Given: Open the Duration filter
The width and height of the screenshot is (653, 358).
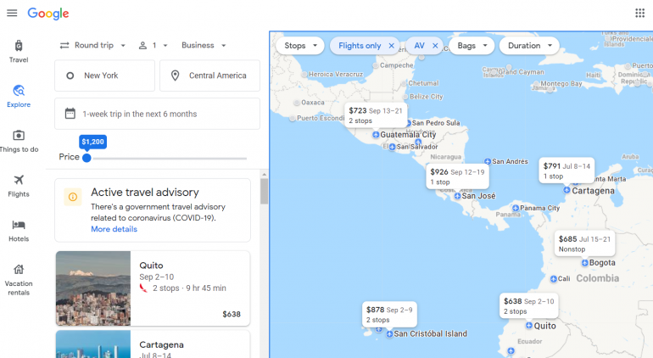Looking at the screenshot, I should (x=529, y=46).
